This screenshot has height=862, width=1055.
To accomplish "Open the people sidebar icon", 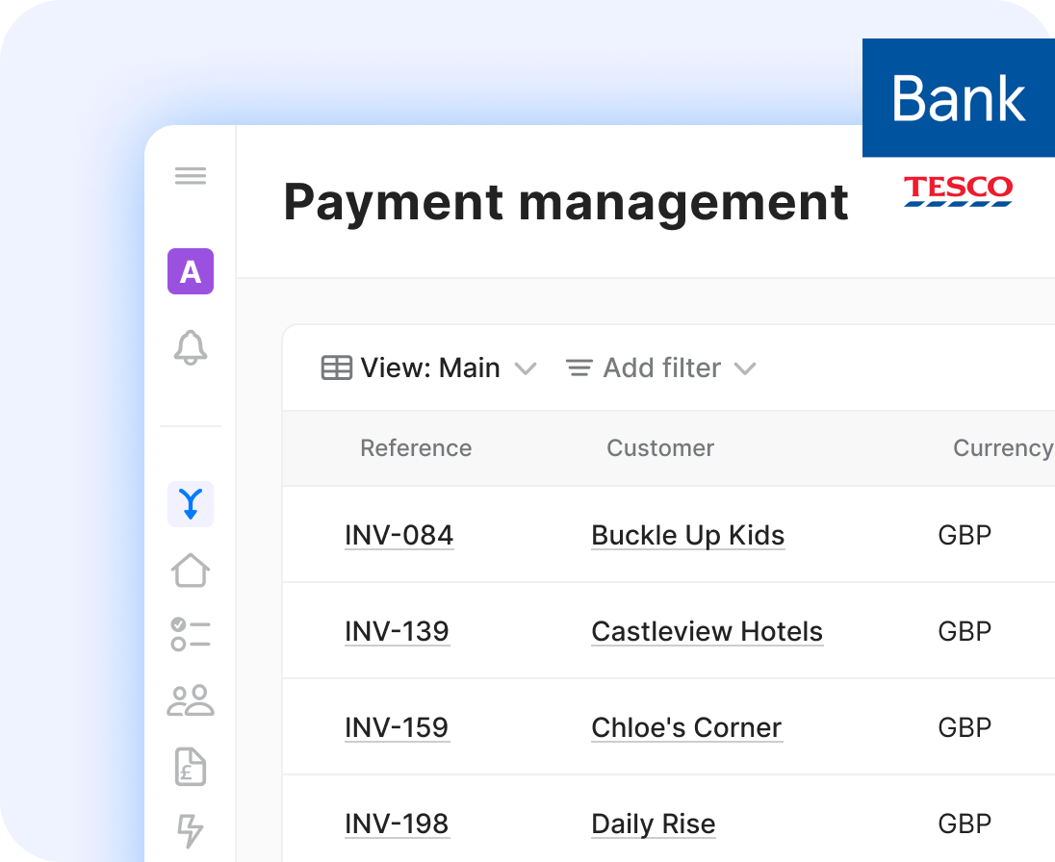I will 191,700.
